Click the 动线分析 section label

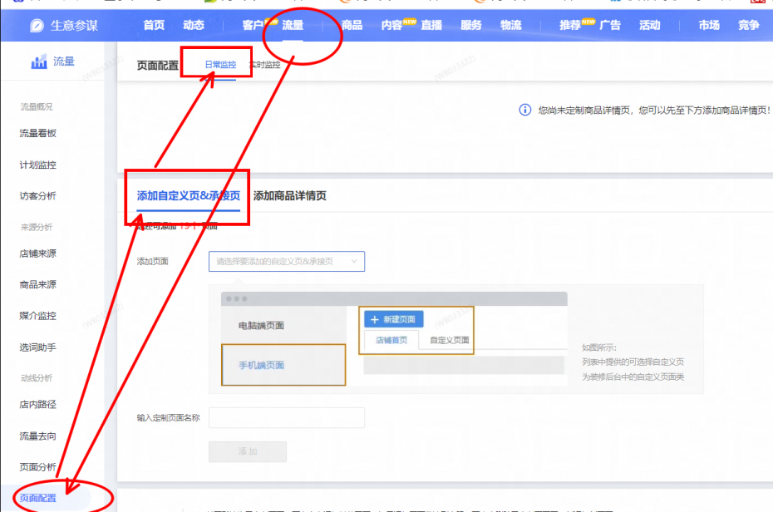[x=37, y=378]
